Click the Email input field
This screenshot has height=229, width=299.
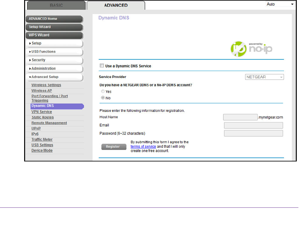[254, 125]
